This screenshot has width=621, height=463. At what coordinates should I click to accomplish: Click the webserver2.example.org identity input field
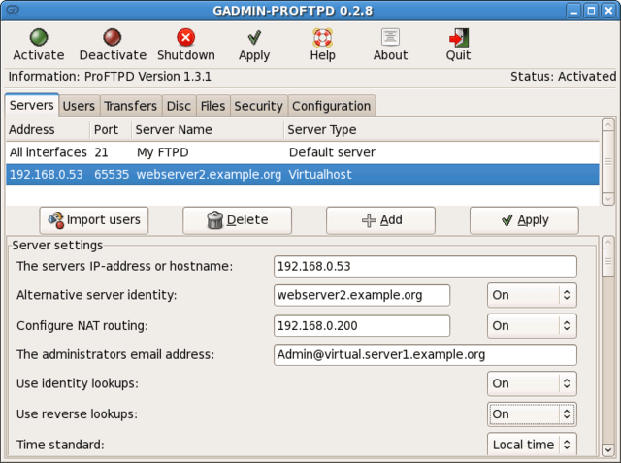(x=362, y=295)
